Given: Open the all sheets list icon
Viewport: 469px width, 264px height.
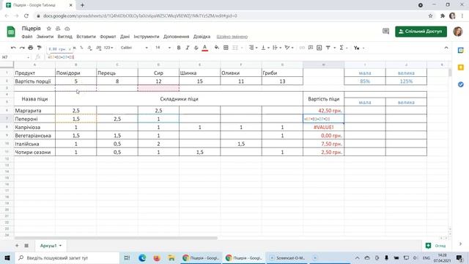Looking at the screenshot, I should pyautogui.click(x=26, y=246).
